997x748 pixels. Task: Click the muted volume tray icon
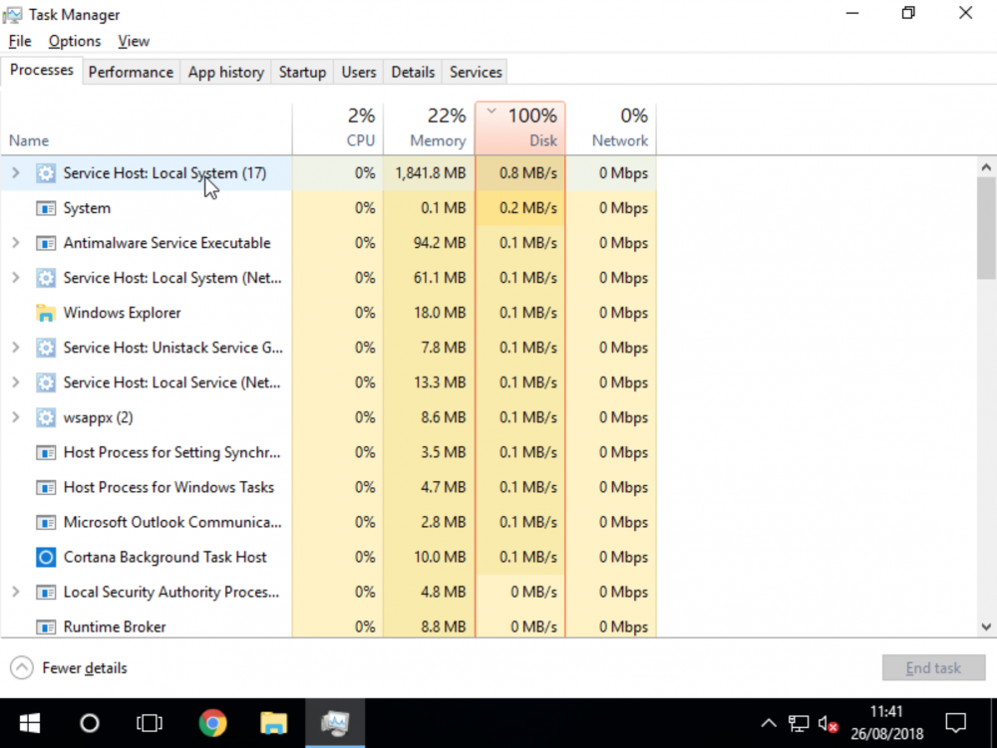pyautogui.click(x=828, y=723)
